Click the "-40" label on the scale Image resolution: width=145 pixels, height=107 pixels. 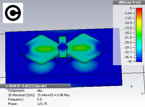pyautogui.click(x=129, y=61)
